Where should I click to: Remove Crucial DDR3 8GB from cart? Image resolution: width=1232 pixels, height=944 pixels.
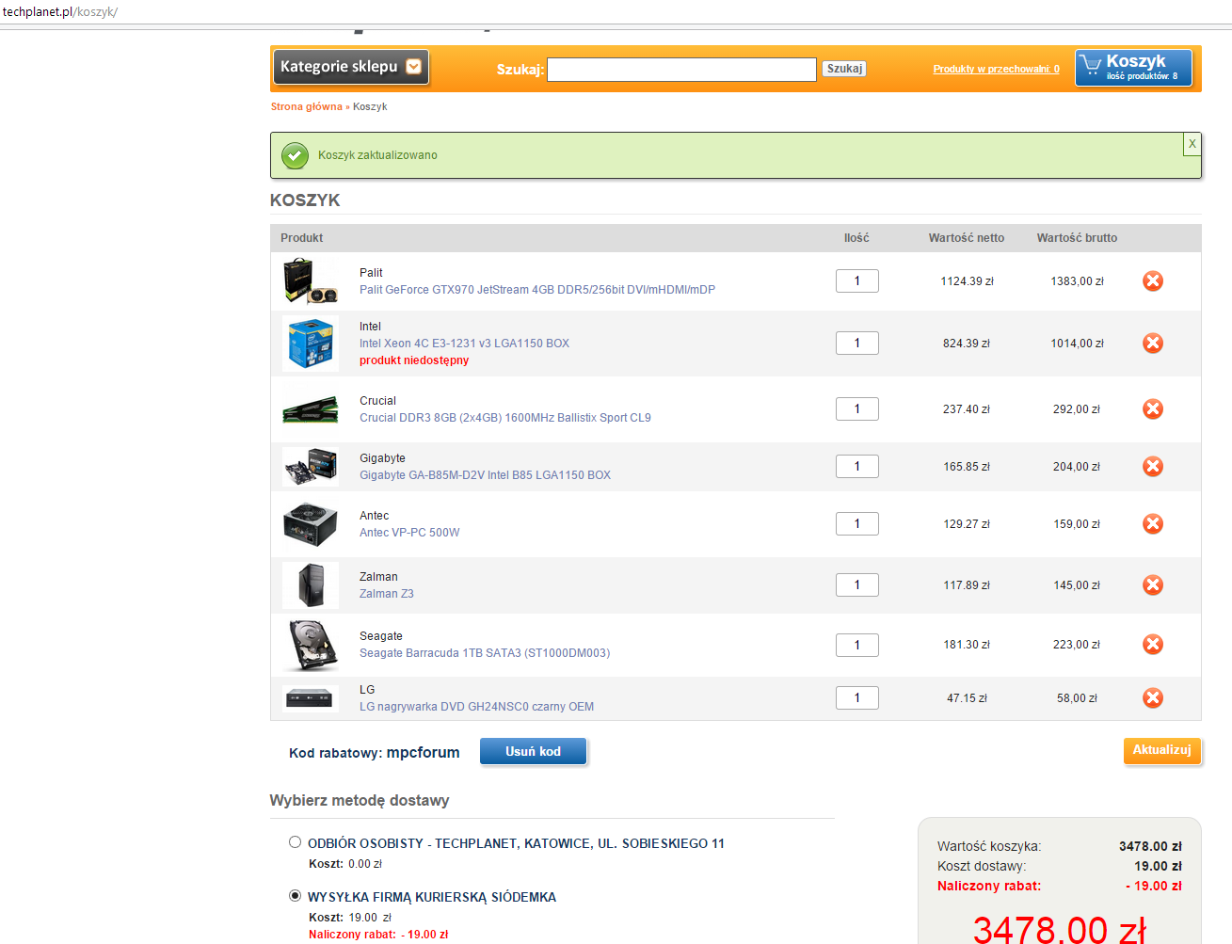(1153, 409)
